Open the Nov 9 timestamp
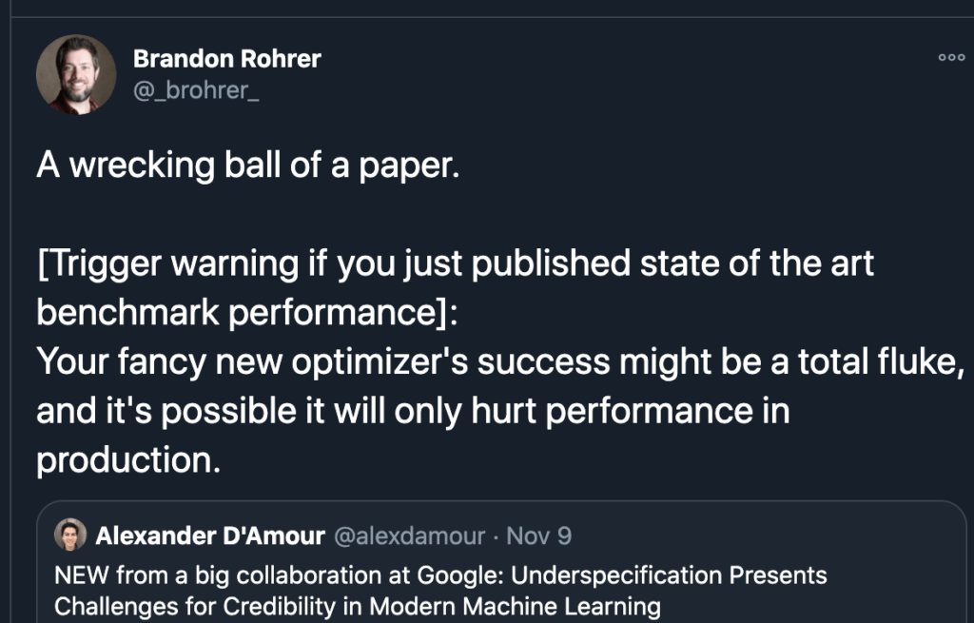The width and height of the screenshot is (974, 623). coord(538,535)
